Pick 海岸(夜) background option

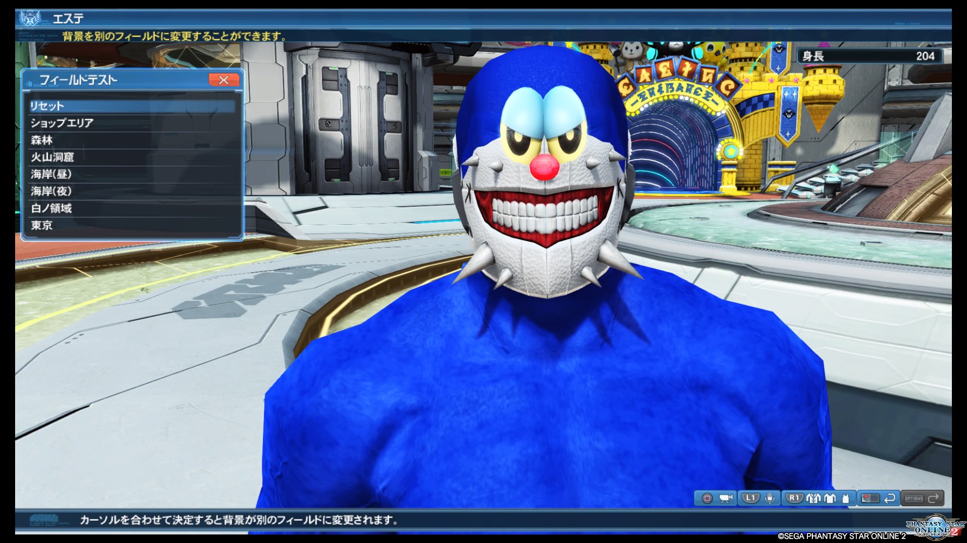tap(132, 192)
